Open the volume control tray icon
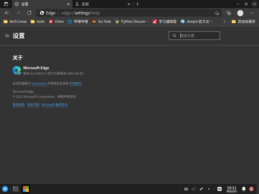The image size is (259, 194). click(x=193, y=189)
